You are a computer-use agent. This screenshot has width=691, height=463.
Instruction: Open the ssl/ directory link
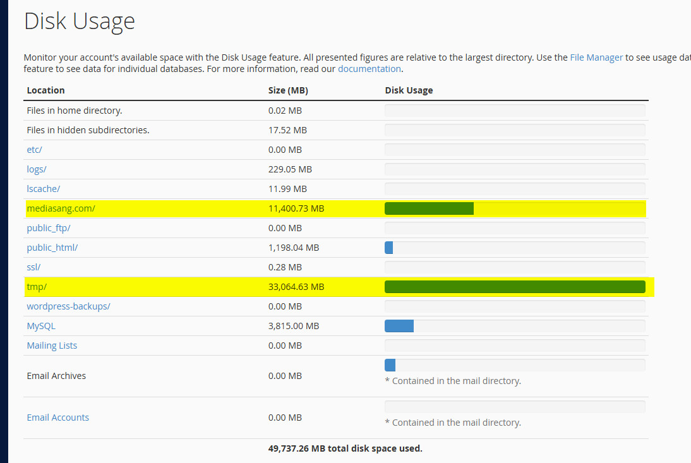click(33, 267)
